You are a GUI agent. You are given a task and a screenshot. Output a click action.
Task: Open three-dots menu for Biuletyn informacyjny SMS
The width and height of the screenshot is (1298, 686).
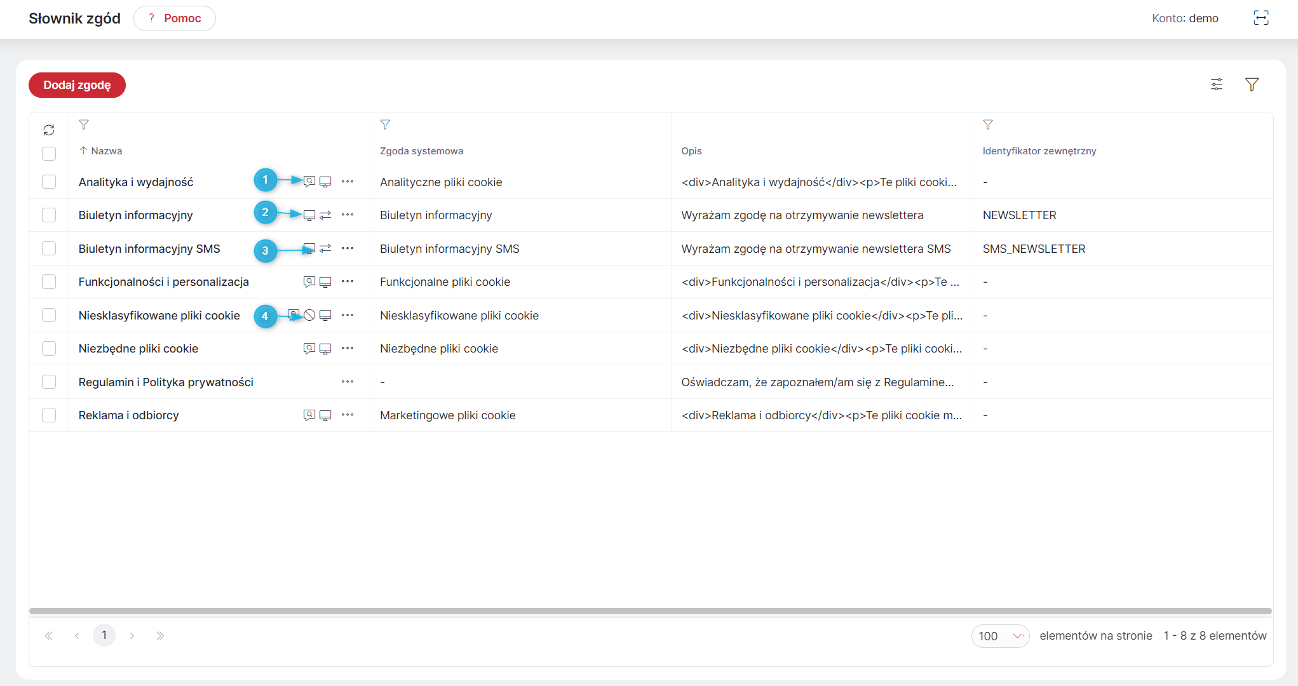point(348,248)
